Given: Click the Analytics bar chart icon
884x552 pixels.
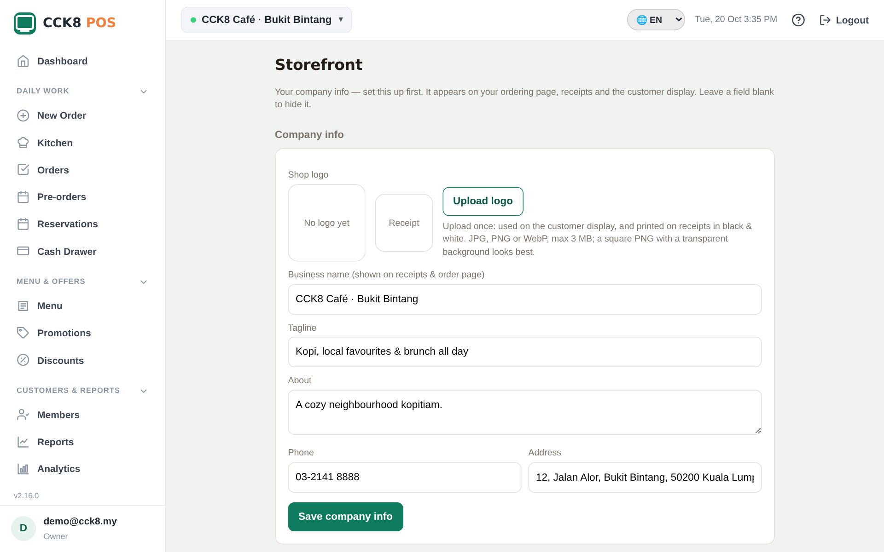Looking at the screenshot, I should click(23, 469).
